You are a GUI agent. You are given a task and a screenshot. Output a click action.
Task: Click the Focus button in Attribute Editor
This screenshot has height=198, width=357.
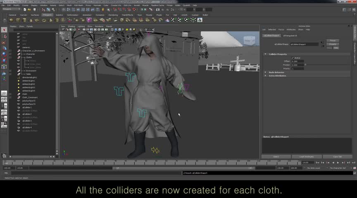tap(333, 40)
